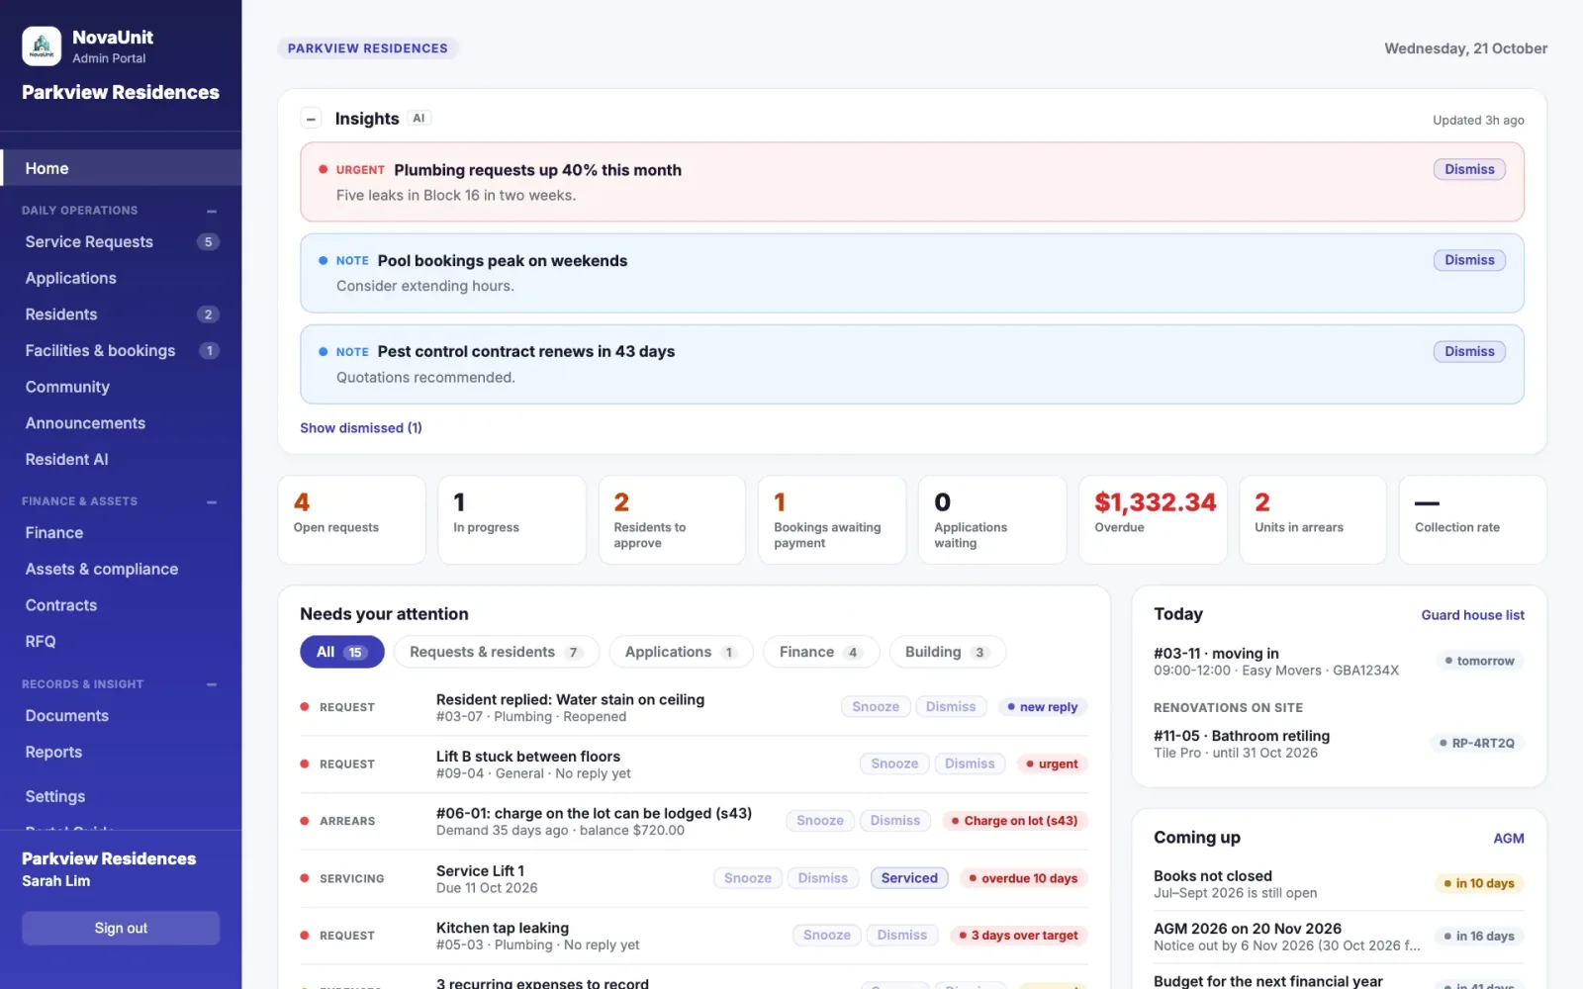The width and height of the screenshot is (1583, 989).
Task: Open the Reports page
Action: [x=121, y=753]
